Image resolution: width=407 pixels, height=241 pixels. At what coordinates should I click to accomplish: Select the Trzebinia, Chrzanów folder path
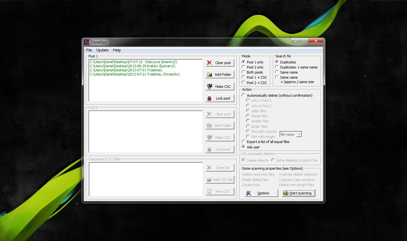pos(135,74)
